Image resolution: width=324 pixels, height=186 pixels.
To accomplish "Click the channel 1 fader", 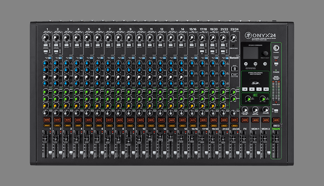I will point(45,139).
